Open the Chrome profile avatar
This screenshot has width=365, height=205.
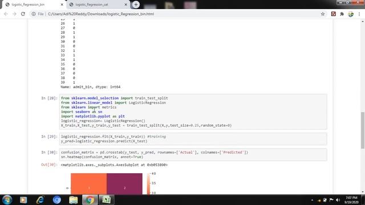[351, 14]
